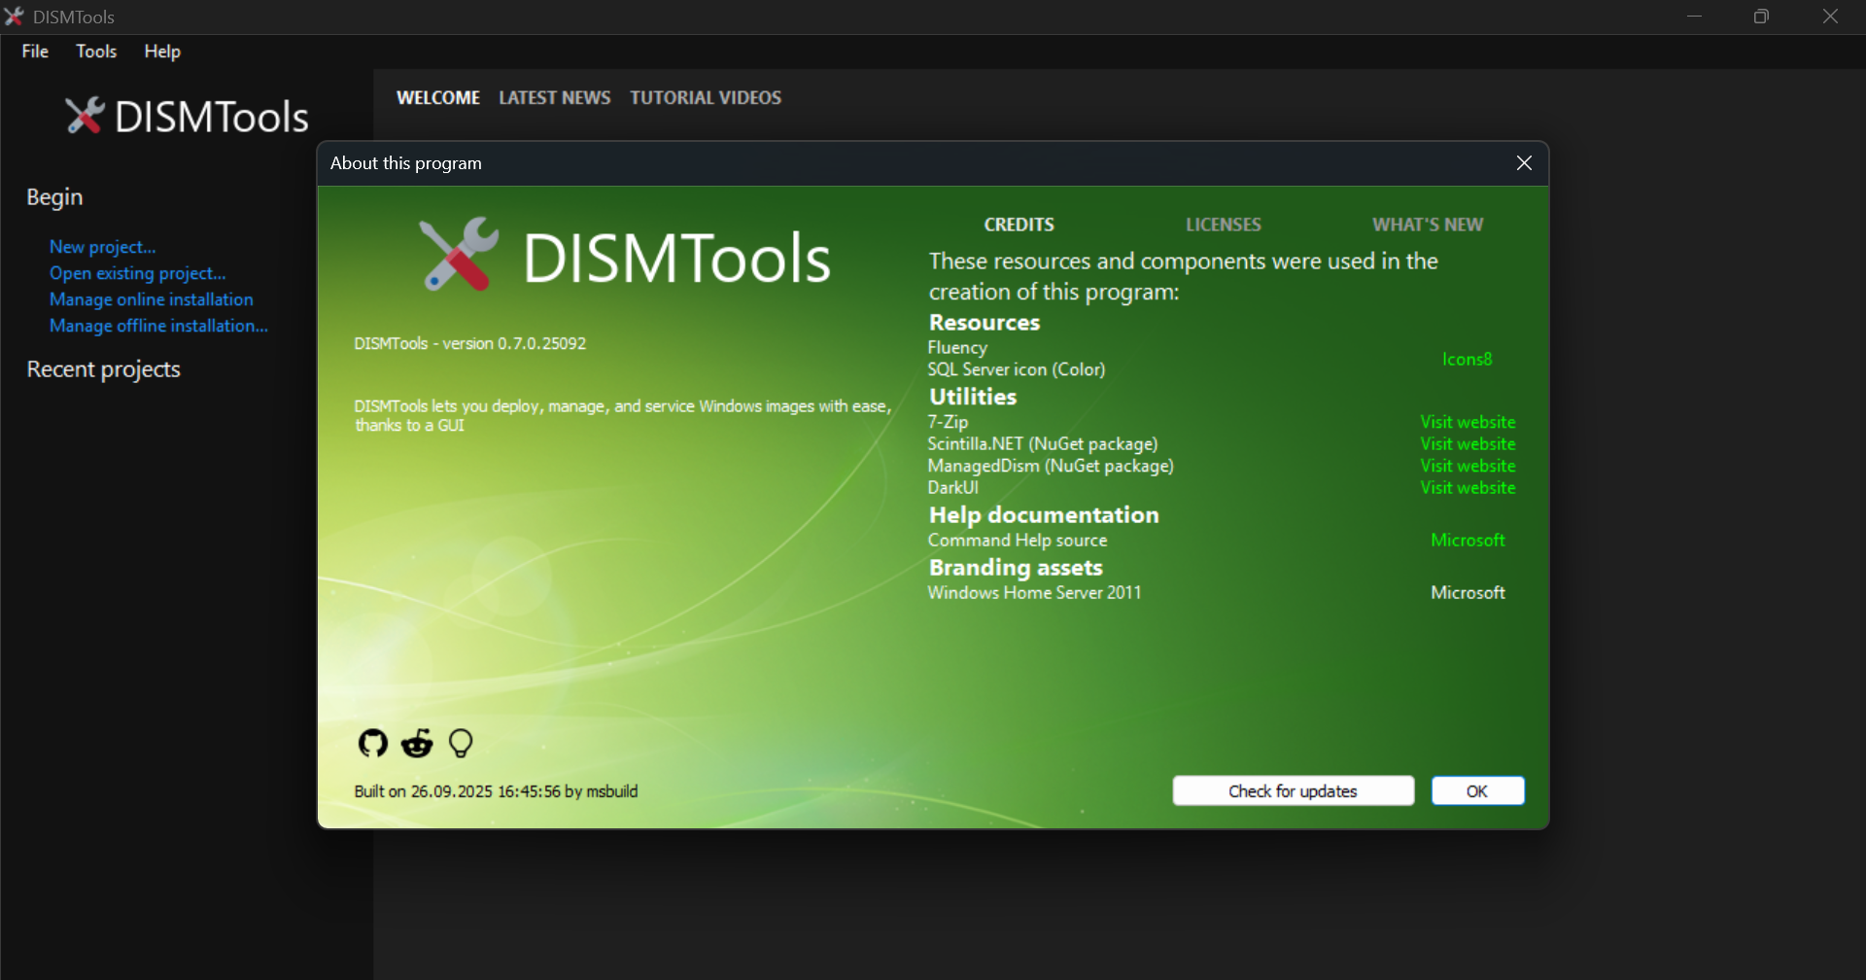Open the Icons8 resource link

1467,359
